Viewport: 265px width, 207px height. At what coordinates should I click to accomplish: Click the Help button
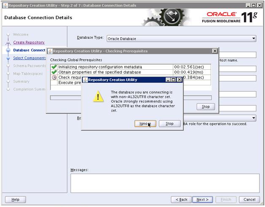(x=15, y=199)
